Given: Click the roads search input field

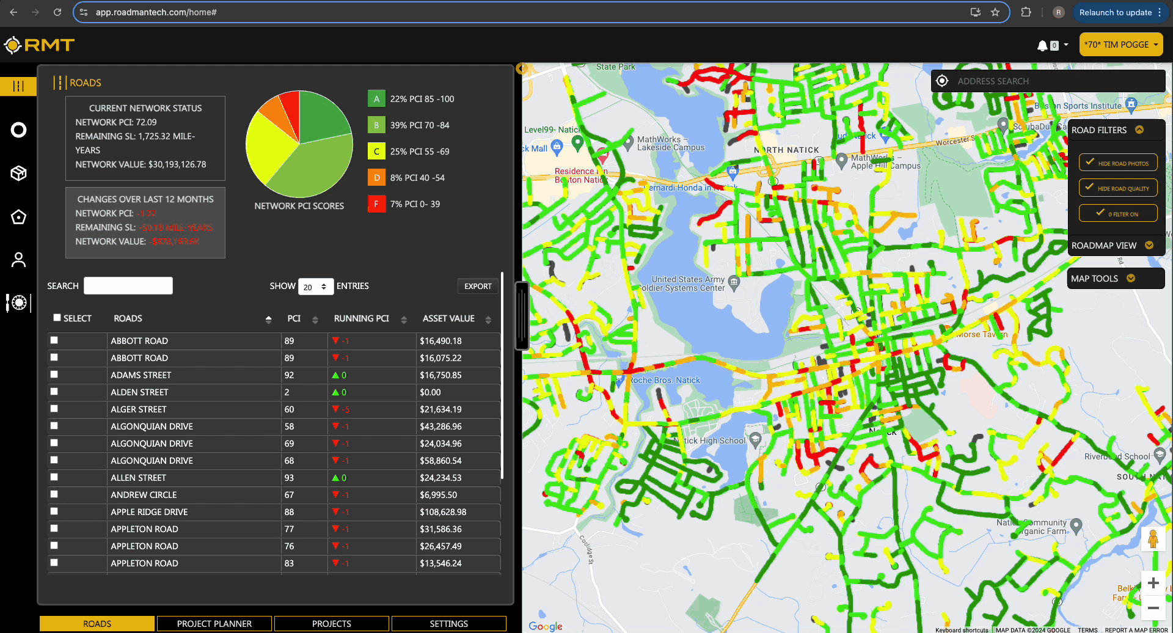Looking at the screenshot, I should (128, 286).
